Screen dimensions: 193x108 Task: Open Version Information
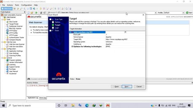[16, 62]
